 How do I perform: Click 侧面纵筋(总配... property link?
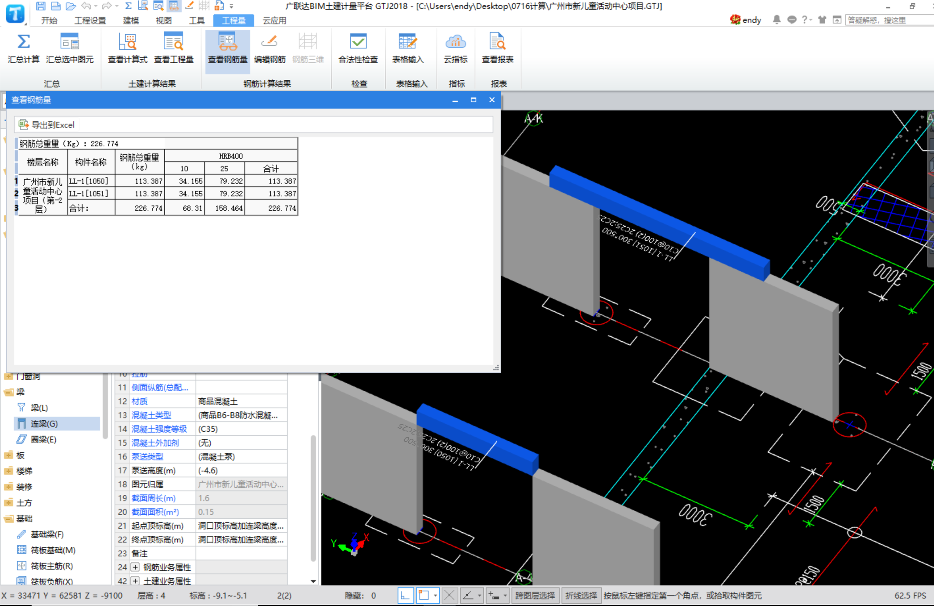point(160,387)
